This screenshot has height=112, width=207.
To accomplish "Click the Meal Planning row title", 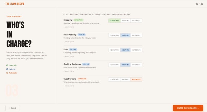I will [x=70, y=35].
